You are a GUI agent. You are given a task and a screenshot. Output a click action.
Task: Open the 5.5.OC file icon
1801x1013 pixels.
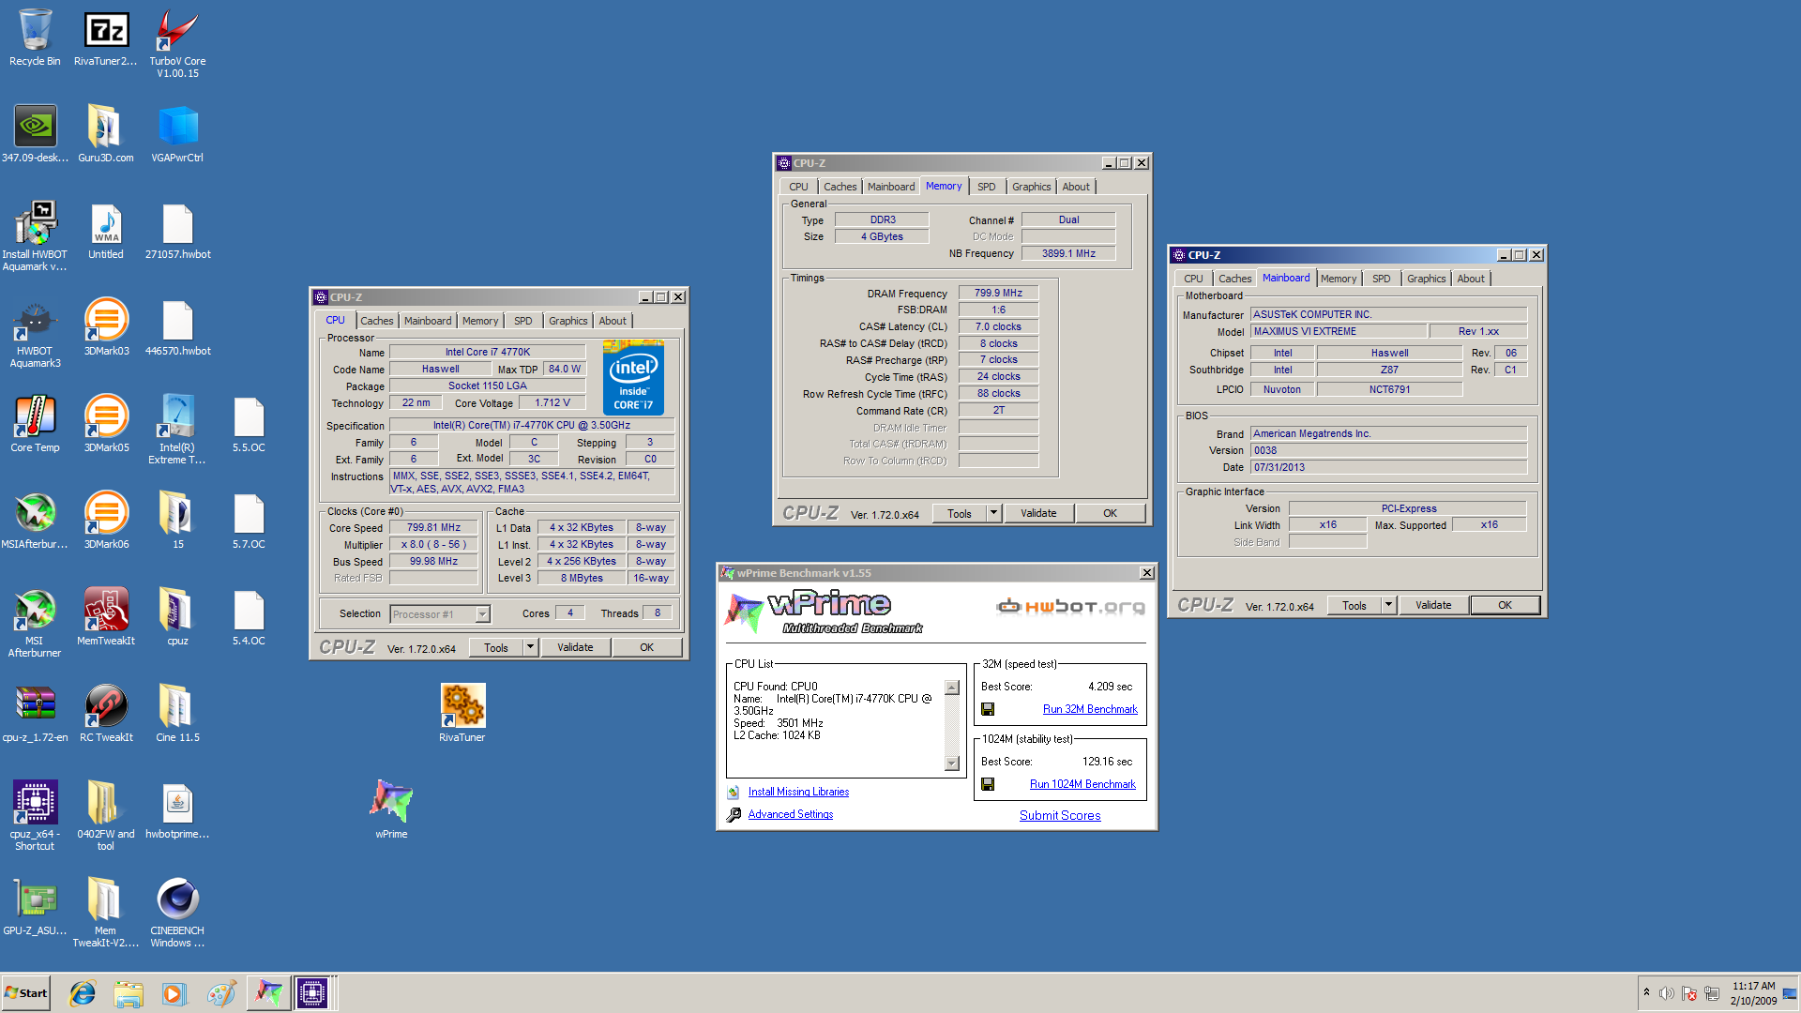[249, 424]
